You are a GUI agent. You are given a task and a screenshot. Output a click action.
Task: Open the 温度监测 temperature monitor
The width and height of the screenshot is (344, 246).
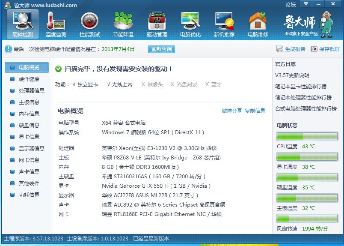tap(56, 24)
